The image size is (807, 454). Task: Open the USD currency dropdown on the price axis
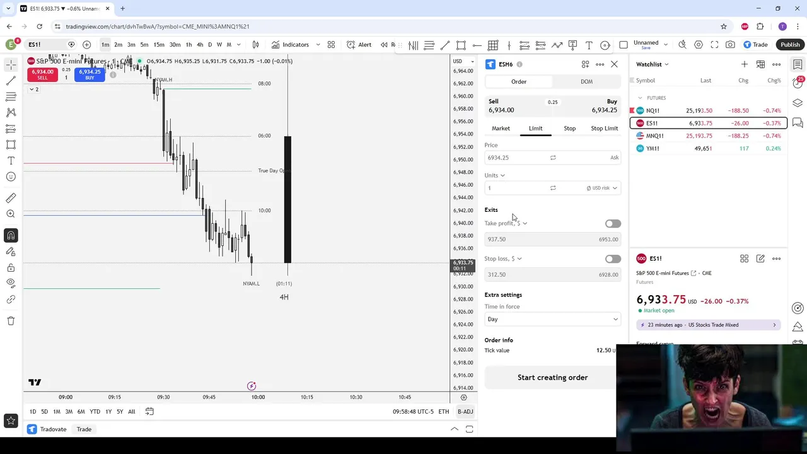click(x=463, y=61)
